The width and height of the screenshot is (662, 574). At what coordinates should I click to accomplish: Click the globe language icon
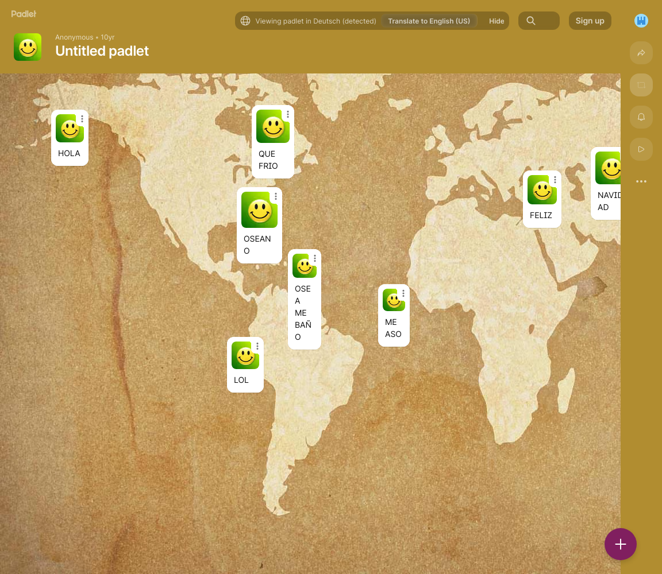point(245,21)
